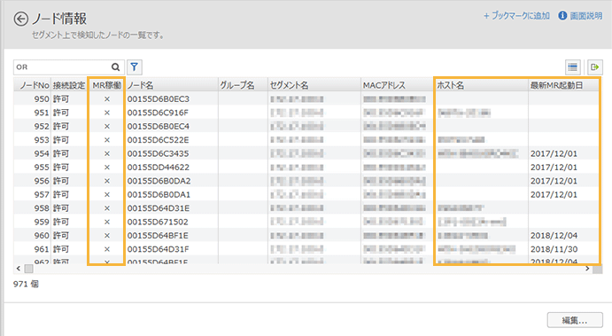Click MR稼働 × mark in row 953
The width and height of the screenshot is (612, 336).
point(107,140)
